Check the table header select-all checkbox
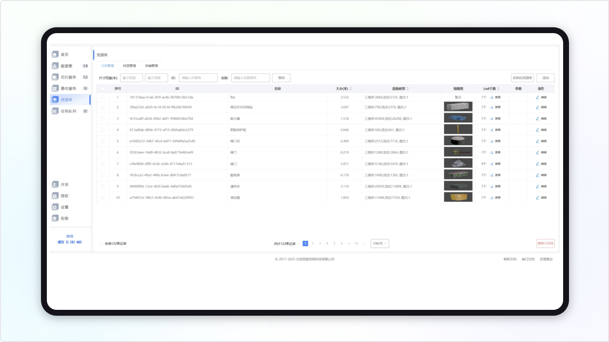609x342 pixels. (102, 89)
